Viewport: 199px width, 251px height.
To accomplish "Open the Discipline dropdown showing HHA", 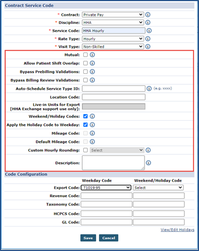I will [113, 22].
